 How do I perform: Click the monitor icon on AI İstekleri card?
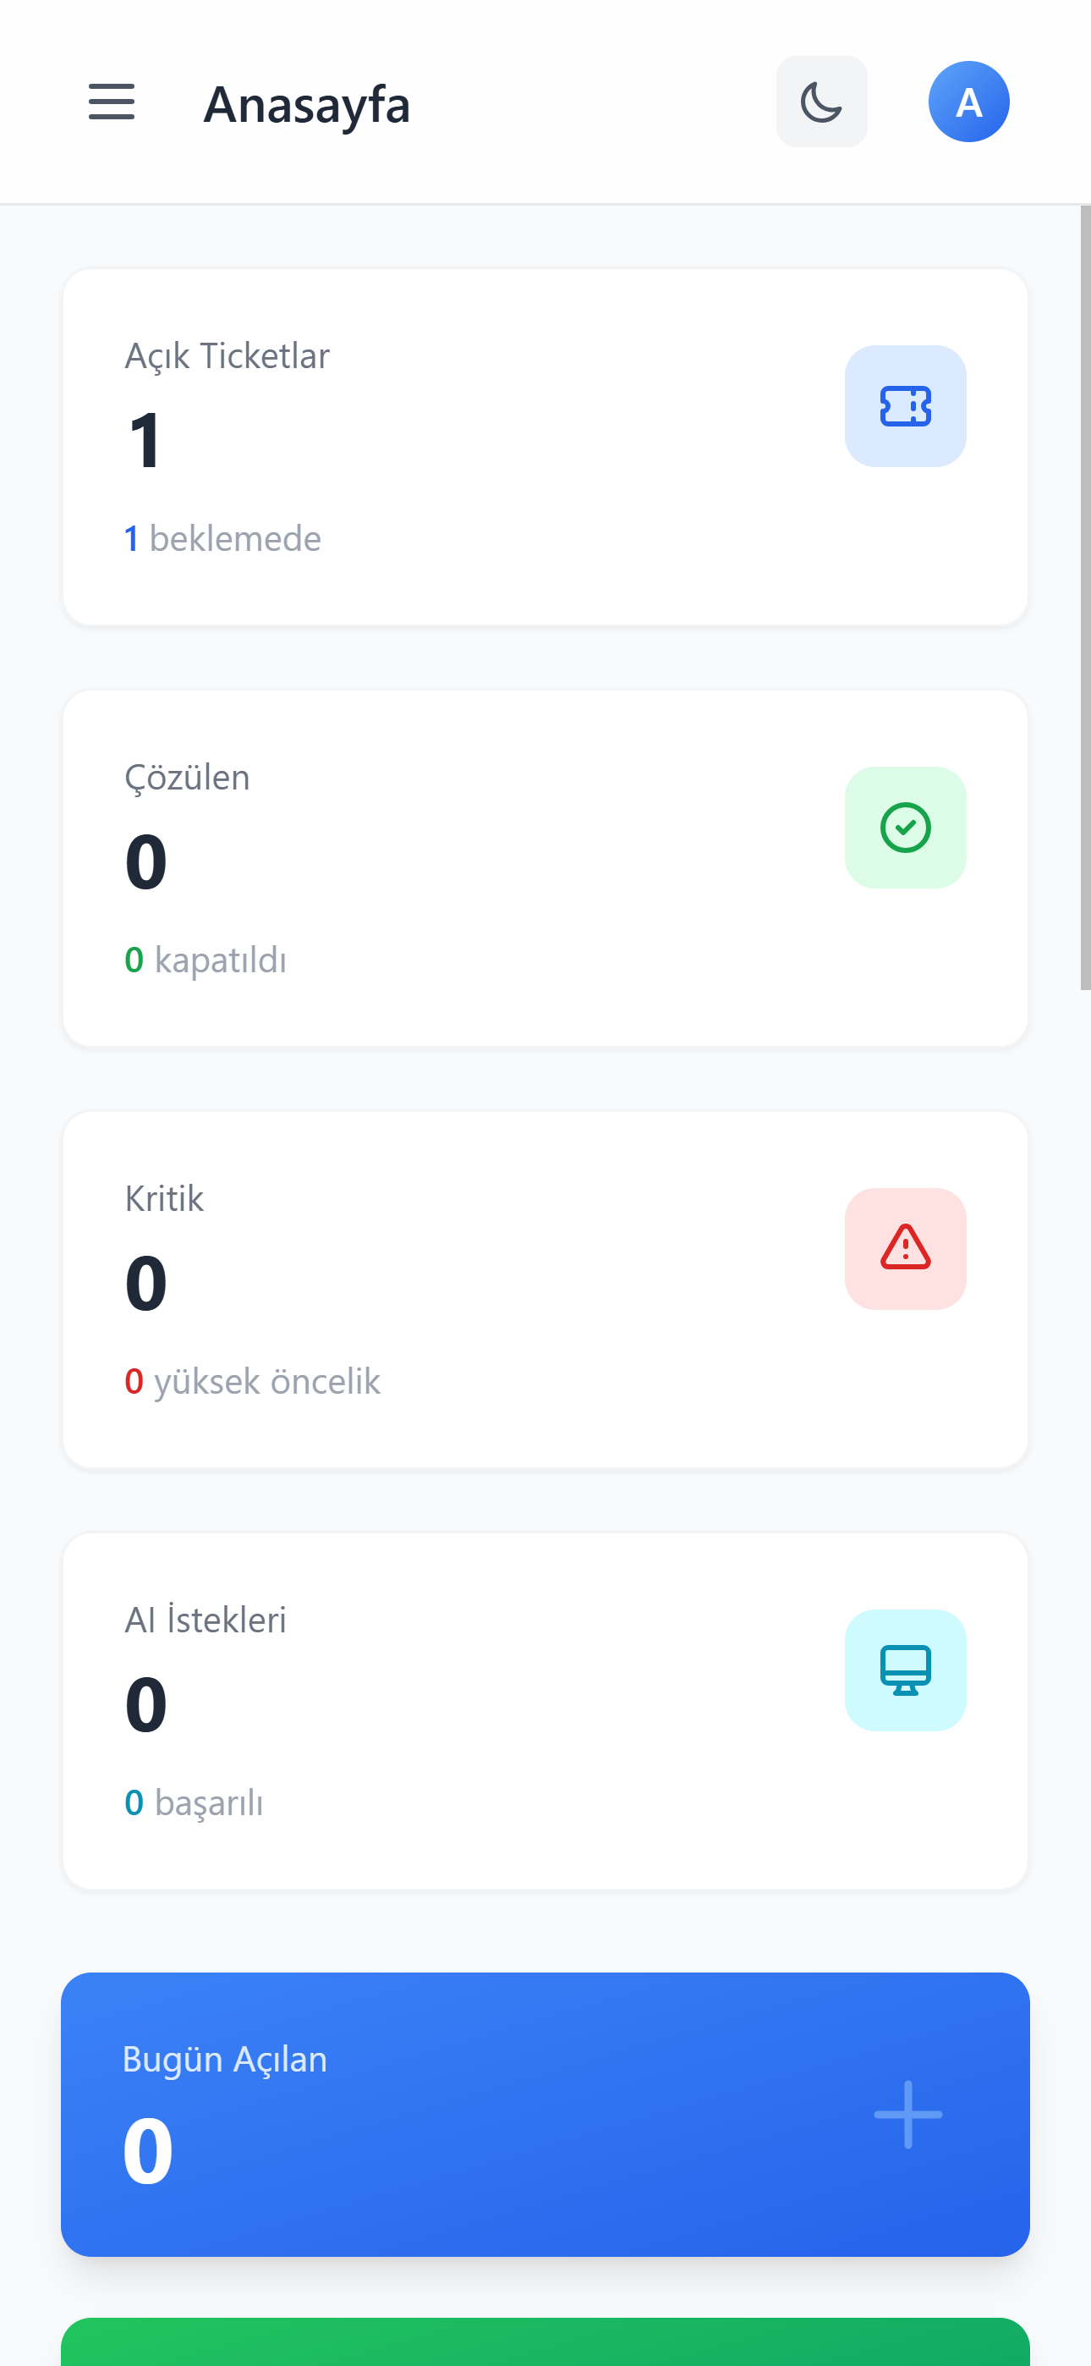[906, 1670]
